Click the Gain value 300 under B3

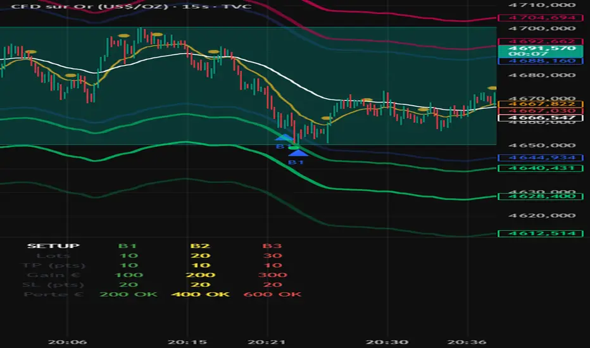(273, 275)
